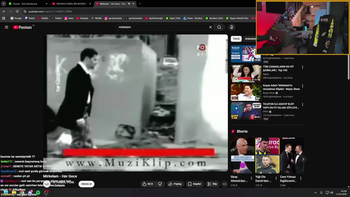
Task: Reload the current page
Action: click(17, 11)
